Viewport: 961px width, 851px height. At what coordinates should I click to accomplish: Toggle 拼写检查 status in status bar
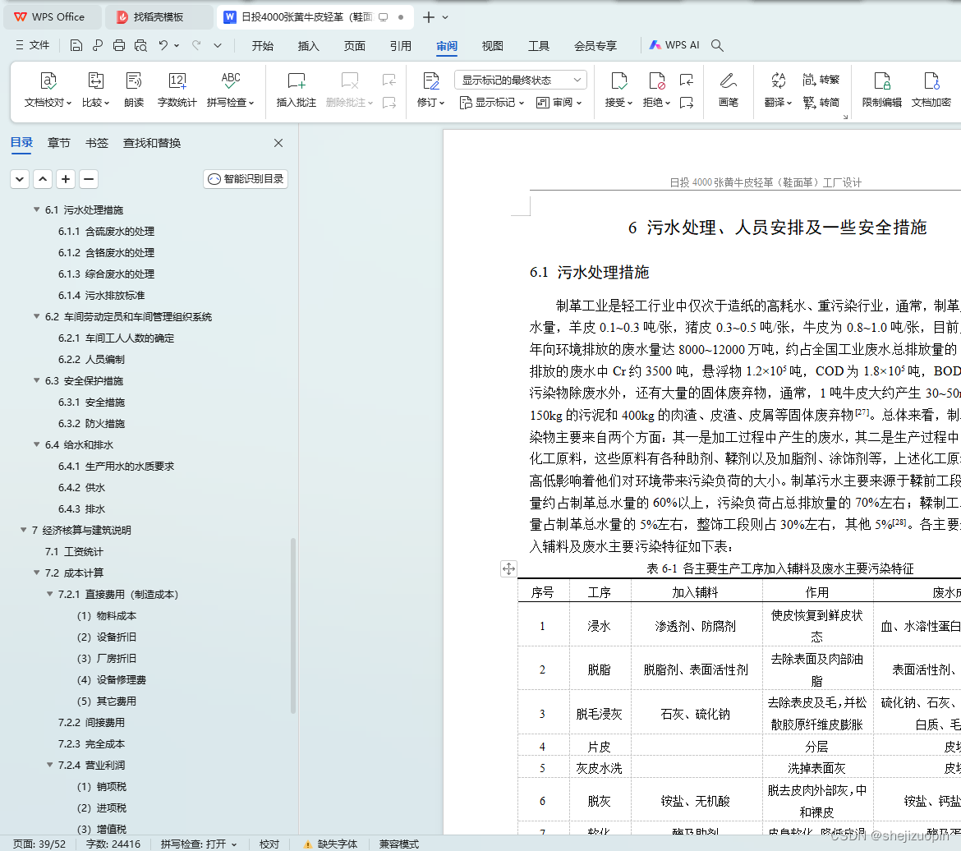(x=198, y=844)
